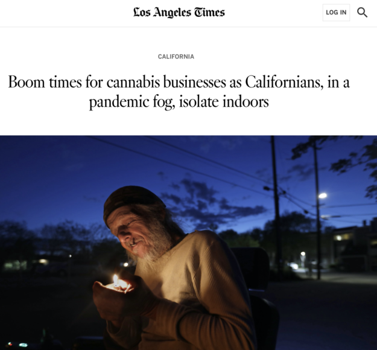Click the man's knit cap
This screenshot has width=377, height=350.
click(133, 201)
